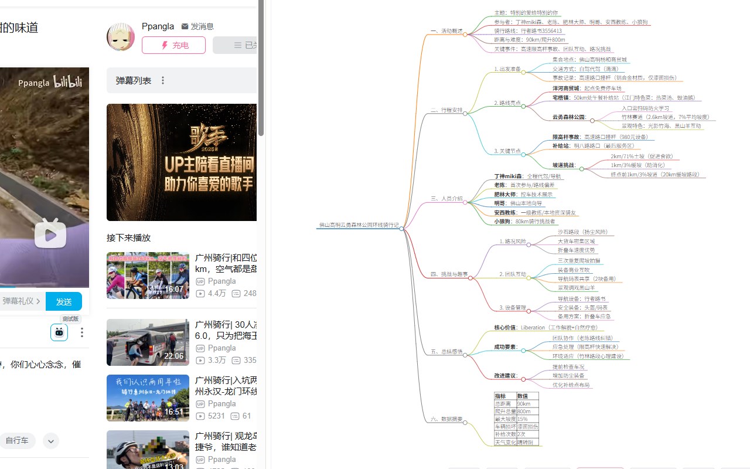Viewport: 750px width, 469px height.
Task: Open the 弹幕列表 panel header
Action: (182, 80)
